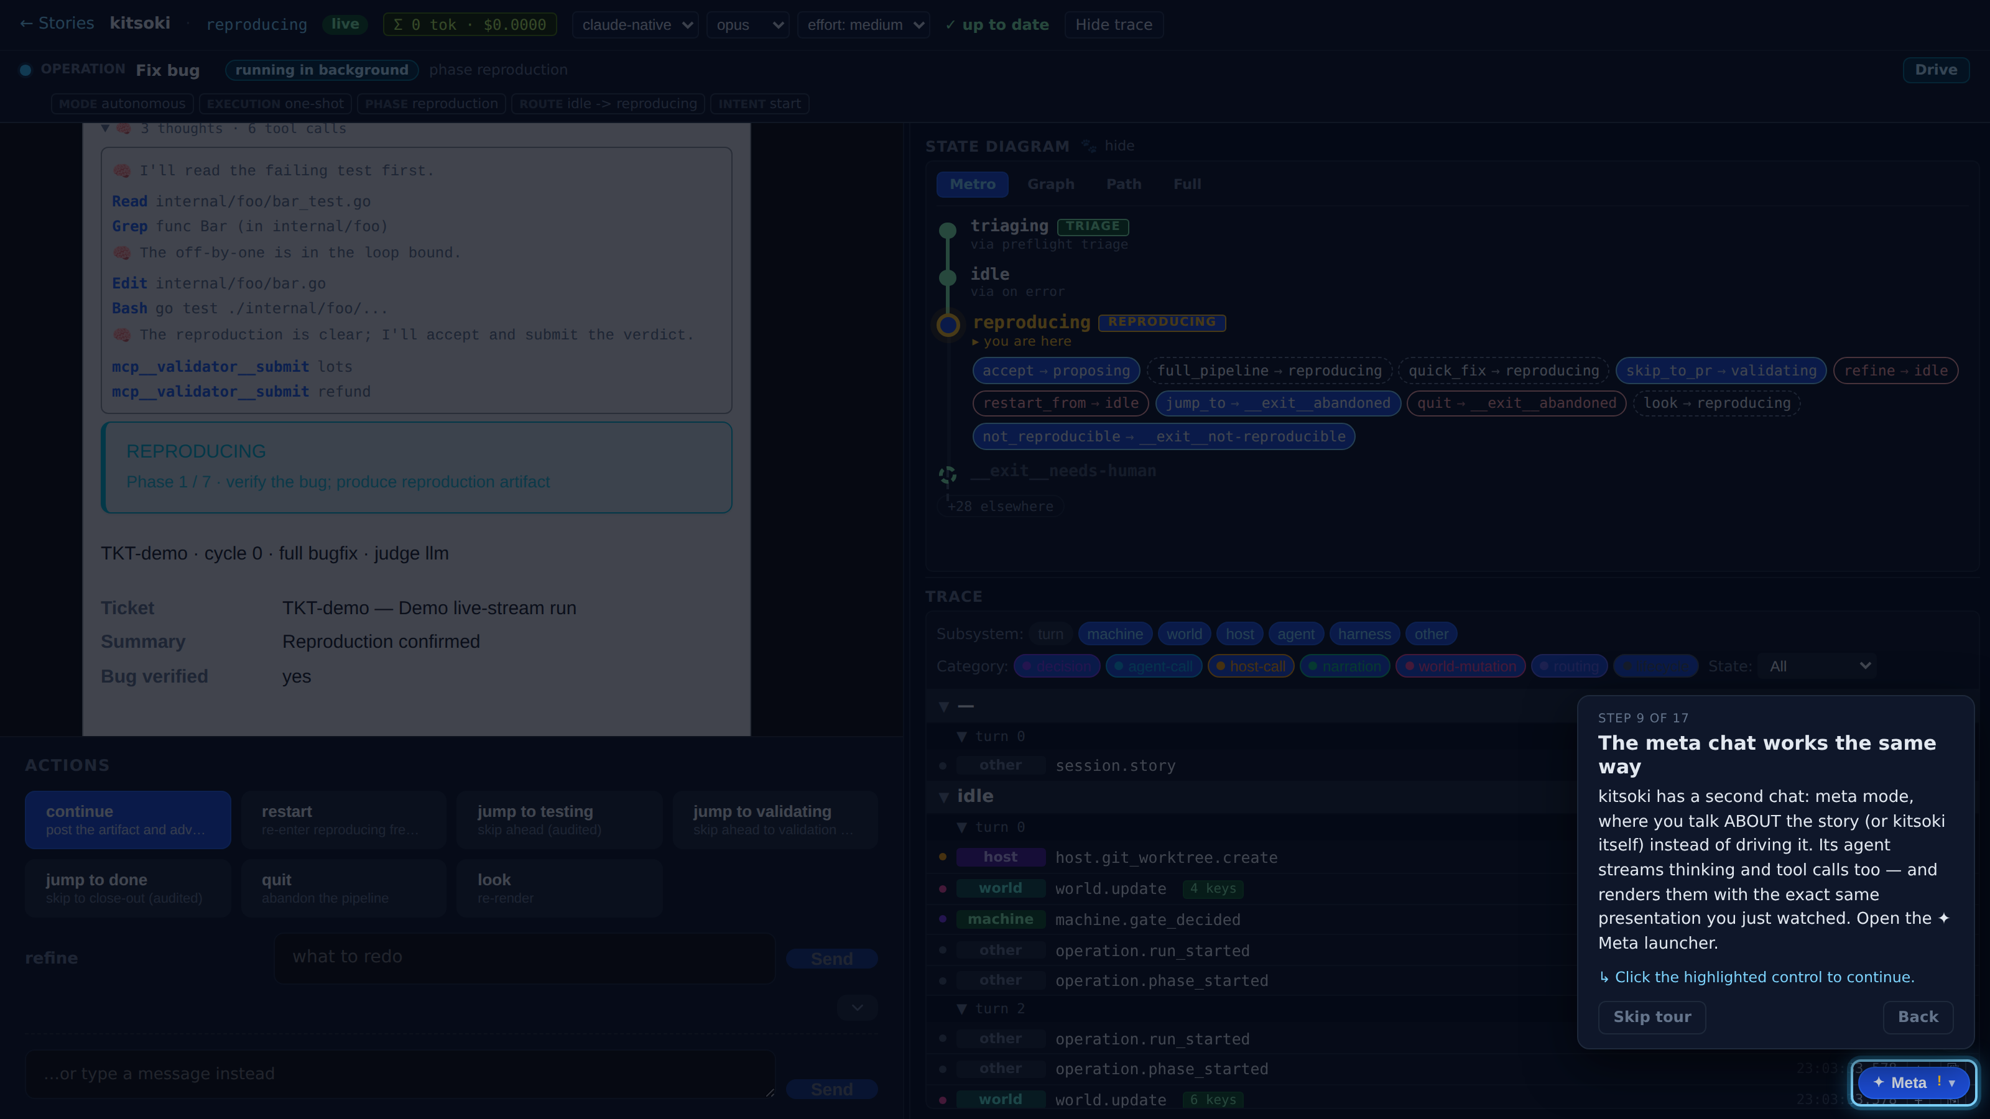This screenshot has height=1119, width=1990.
Task: Click jump to validating action
Action: pos(775,819)
